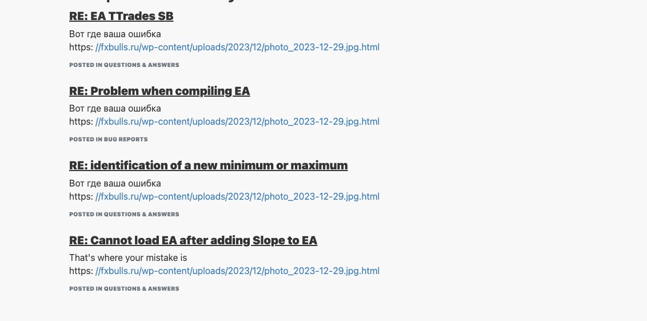Open Questions & Answers category under identification post

pyautogui.click(x=141, y=215)
